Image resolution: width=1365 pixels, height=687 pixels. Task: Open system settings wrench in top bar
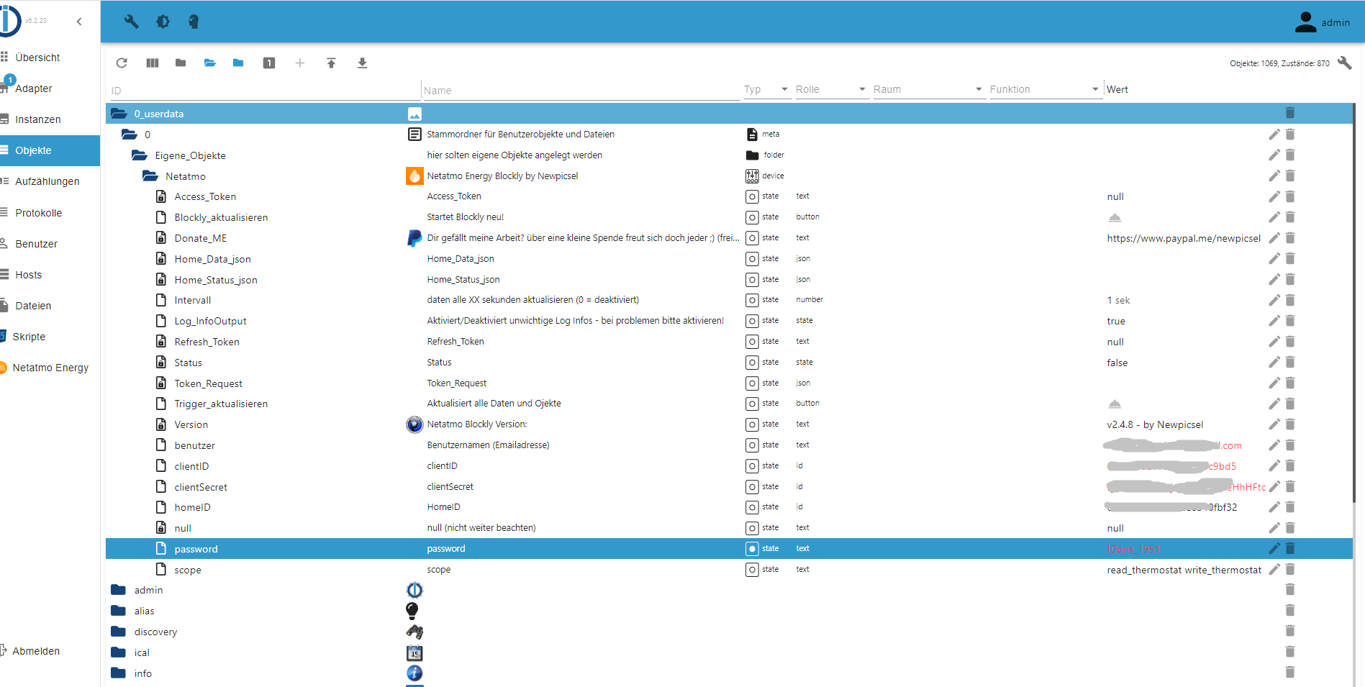[x=131, y=22]
